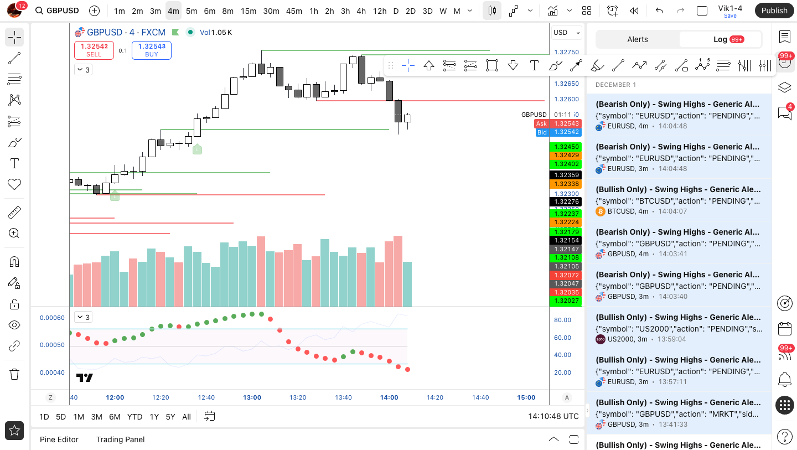
Task: Toggle hide all drawings eye icon
Action: click(14, 325)
